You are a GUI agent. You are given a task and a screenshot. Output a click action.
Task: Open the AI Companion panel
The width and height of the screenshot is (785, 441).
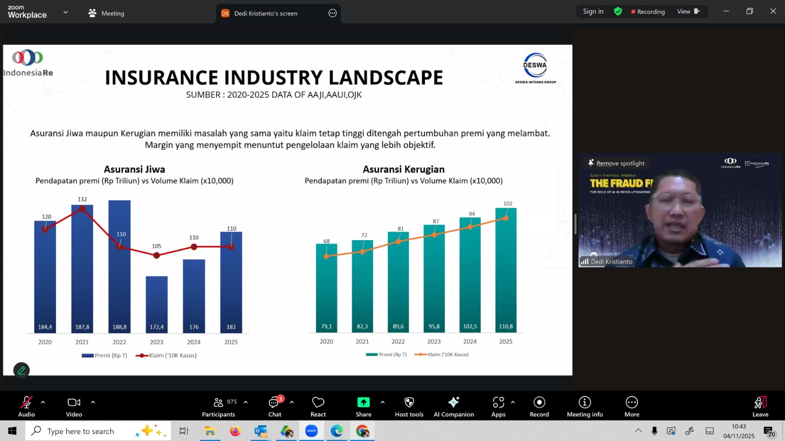pyautogui.click(x=453, y=406)
